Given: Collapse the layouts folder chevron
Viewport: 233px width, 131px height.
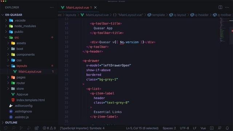Looking at the screenshot, I should pyautogui.click(x=8, y=66).
